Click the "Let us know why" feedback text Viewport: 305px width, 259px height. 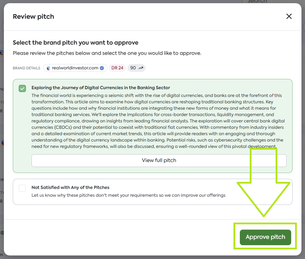128,195
